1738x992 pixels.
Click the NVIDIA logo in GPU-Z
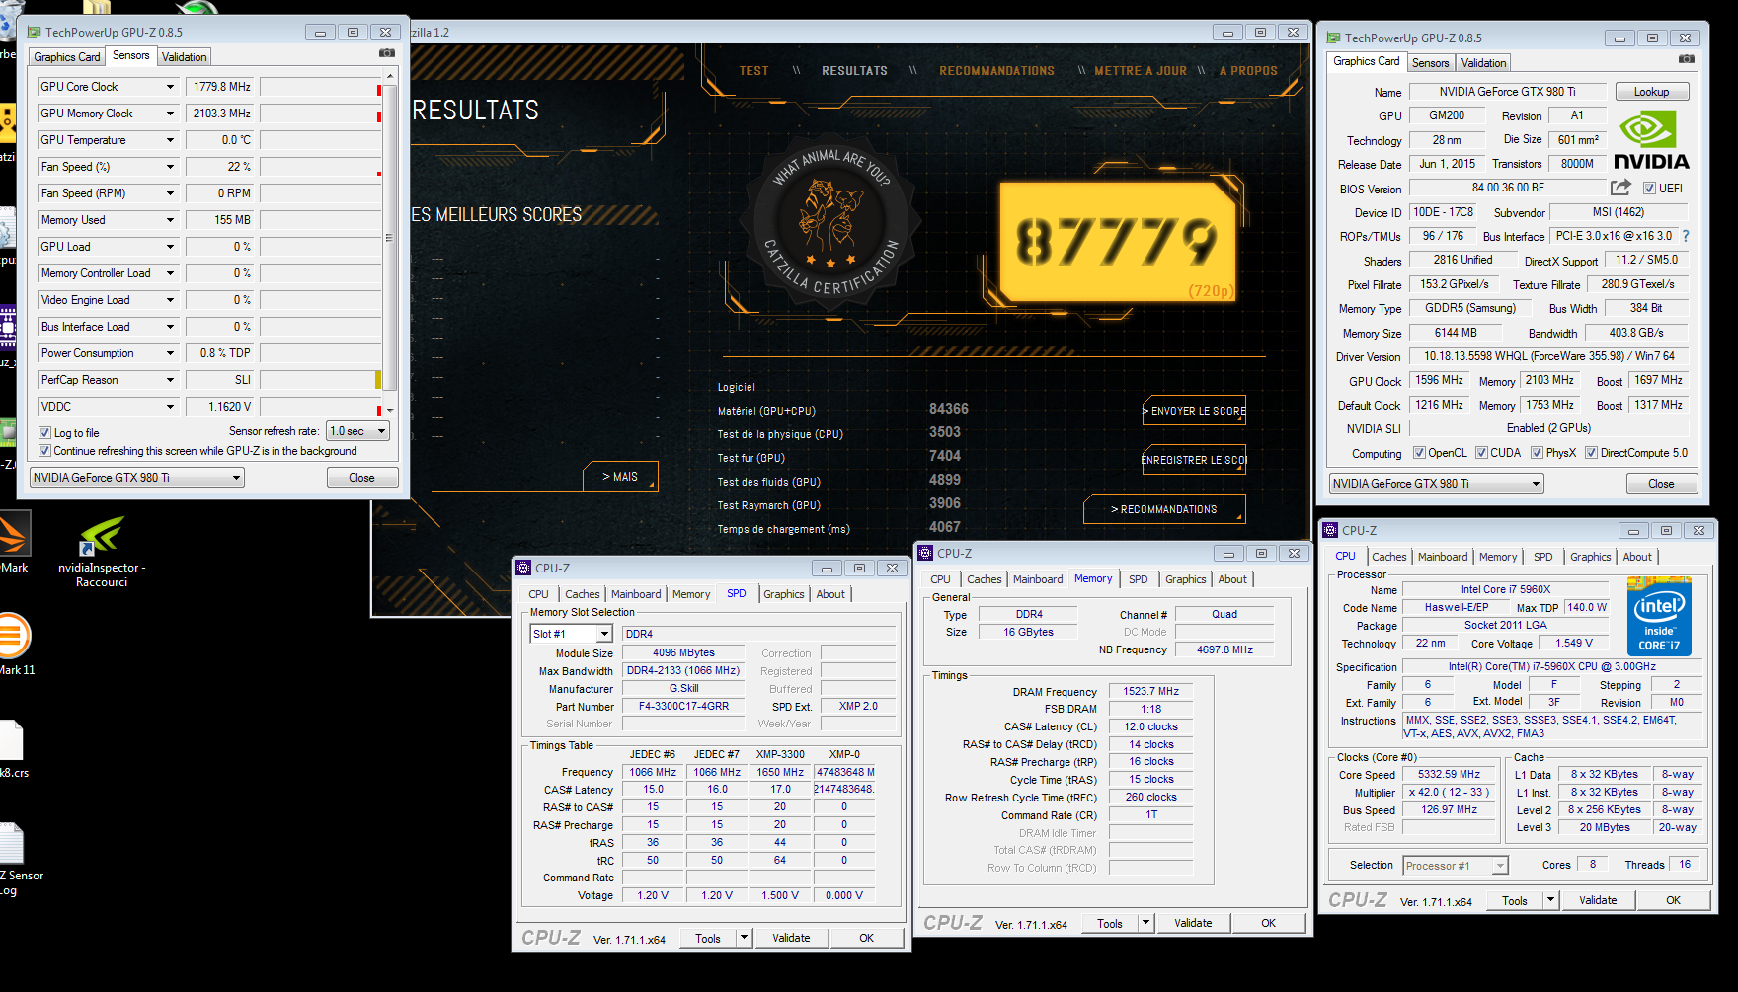[x=1651, y=140]
